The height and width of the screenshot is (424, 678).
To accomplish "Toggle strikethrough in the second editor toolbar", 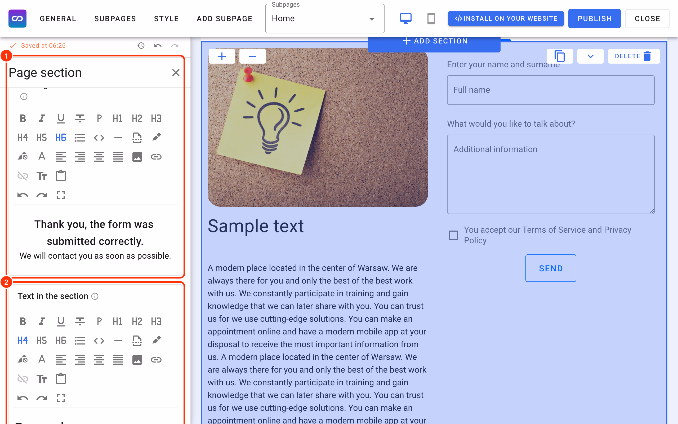I will [x=80, y=321].
